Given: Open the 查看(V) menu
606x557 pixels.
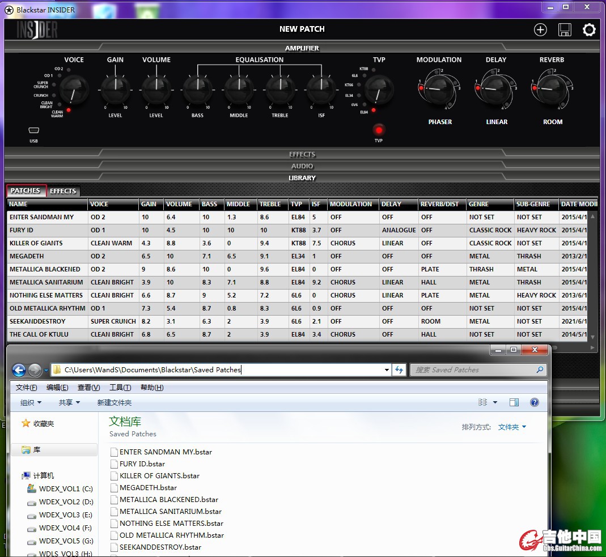Looking at the screenshot, I should click(88, 388).
